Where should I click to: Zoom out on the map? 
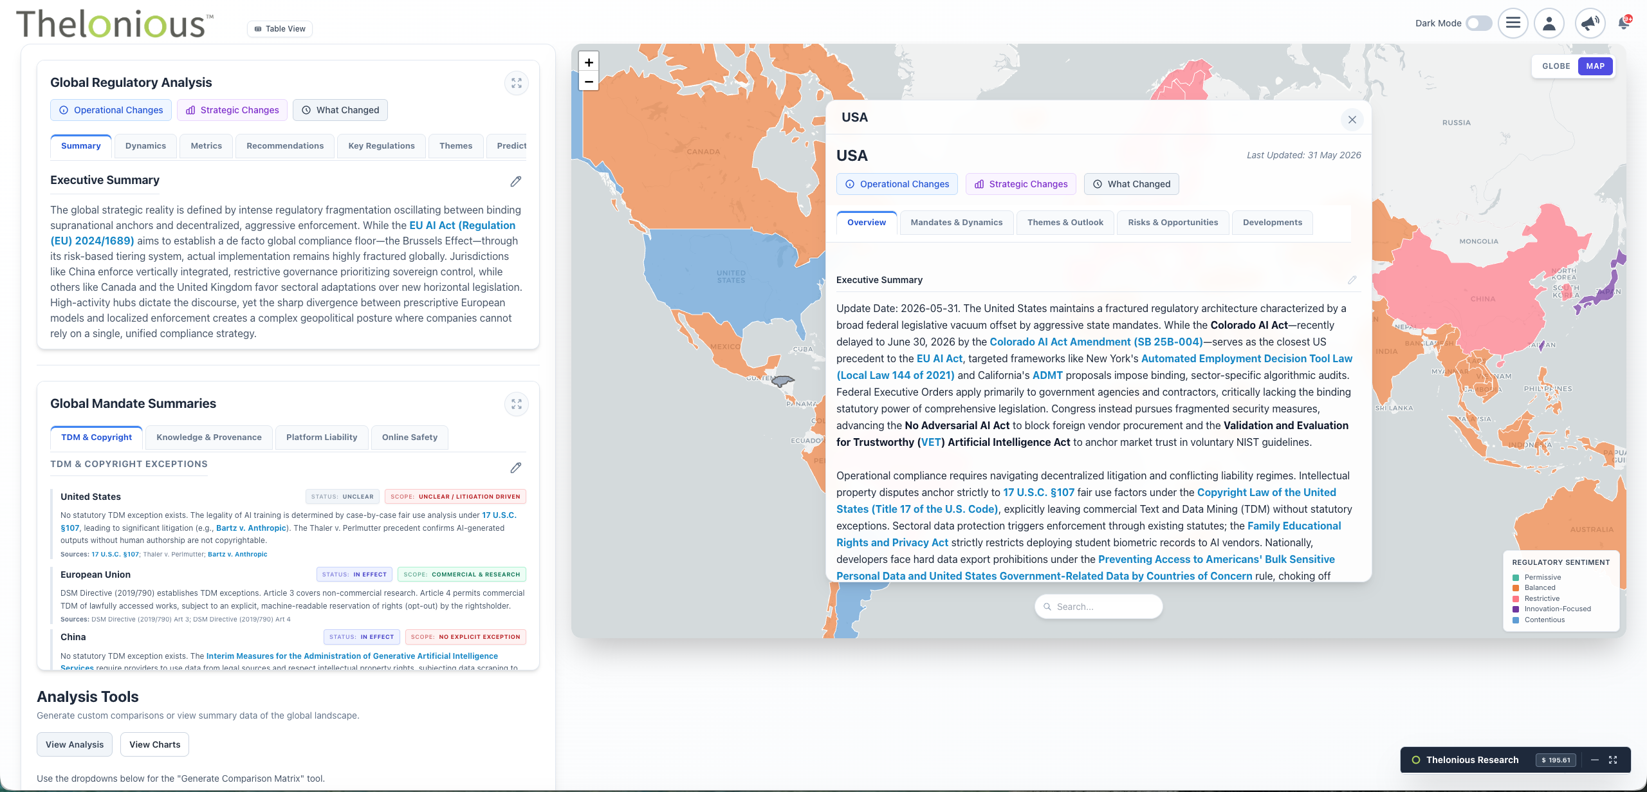coord(589,81)
